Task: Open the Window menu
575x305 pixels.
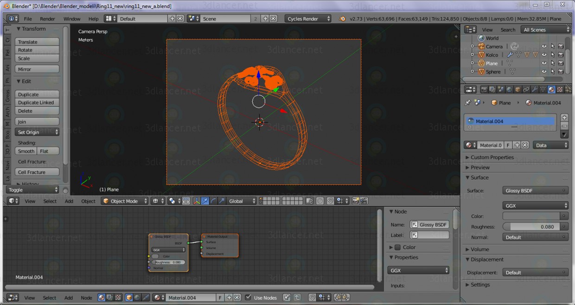Action: pos(72,19)
